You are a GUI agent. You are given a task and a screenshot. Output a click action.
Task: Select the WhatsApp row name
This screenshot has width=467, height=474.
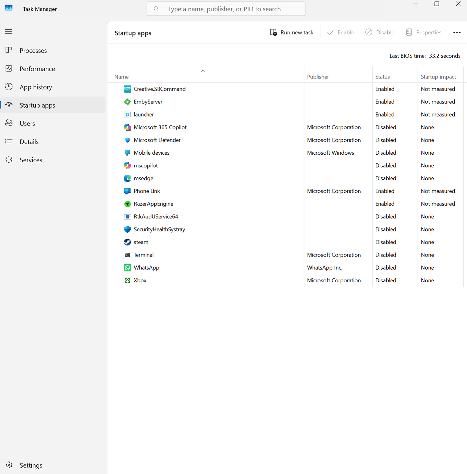pos(146,268)
